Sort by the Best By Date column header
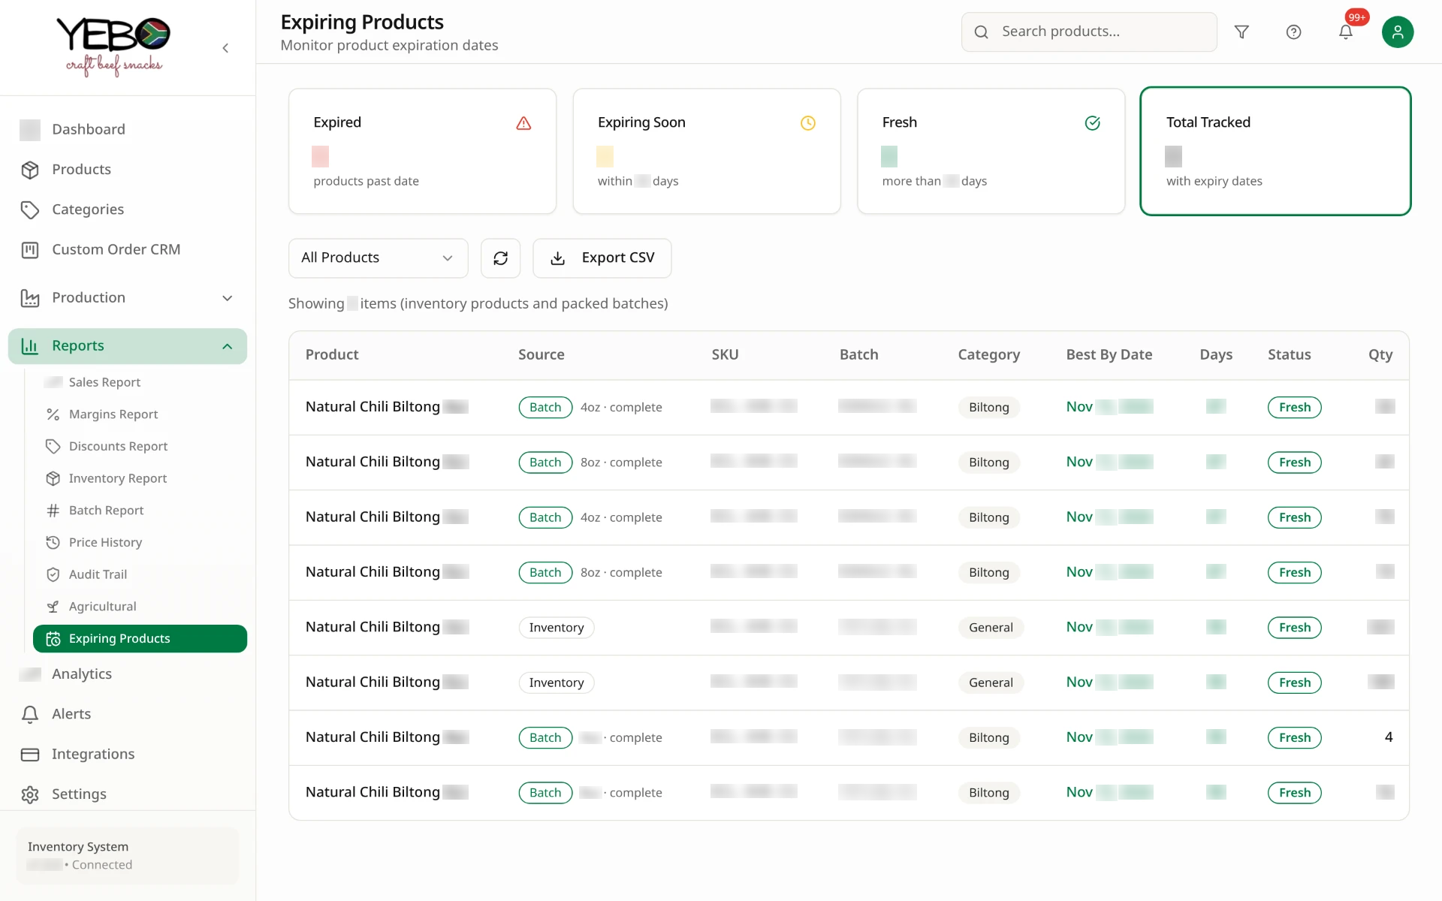Image resolution: width=1442 pixels, height=901 pixels. 1109,354
